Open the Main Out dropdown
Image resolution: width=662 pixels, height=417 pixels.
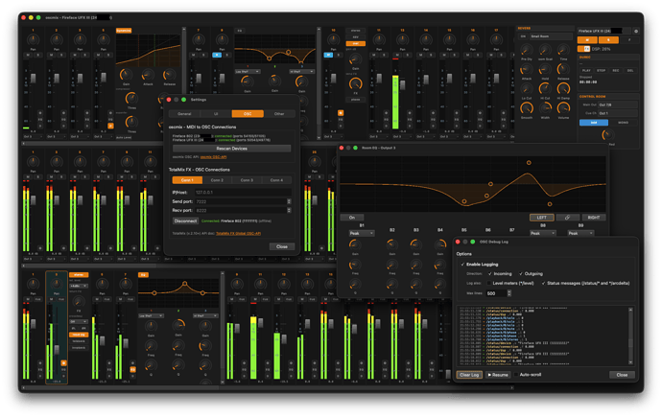617,104
